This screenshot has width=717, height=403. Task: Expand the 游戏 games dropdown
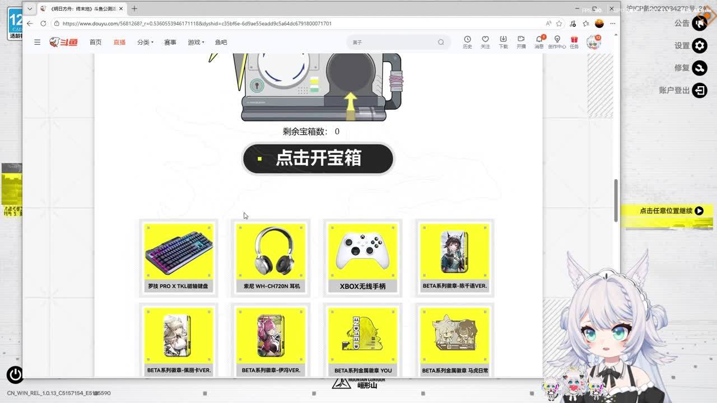195,42
